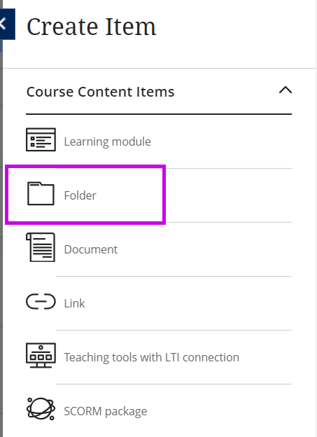Click the Document page icon
Image resolution: width=317 pixels, height=437 pixels.
pyautogui.click(x=41, y=247)
